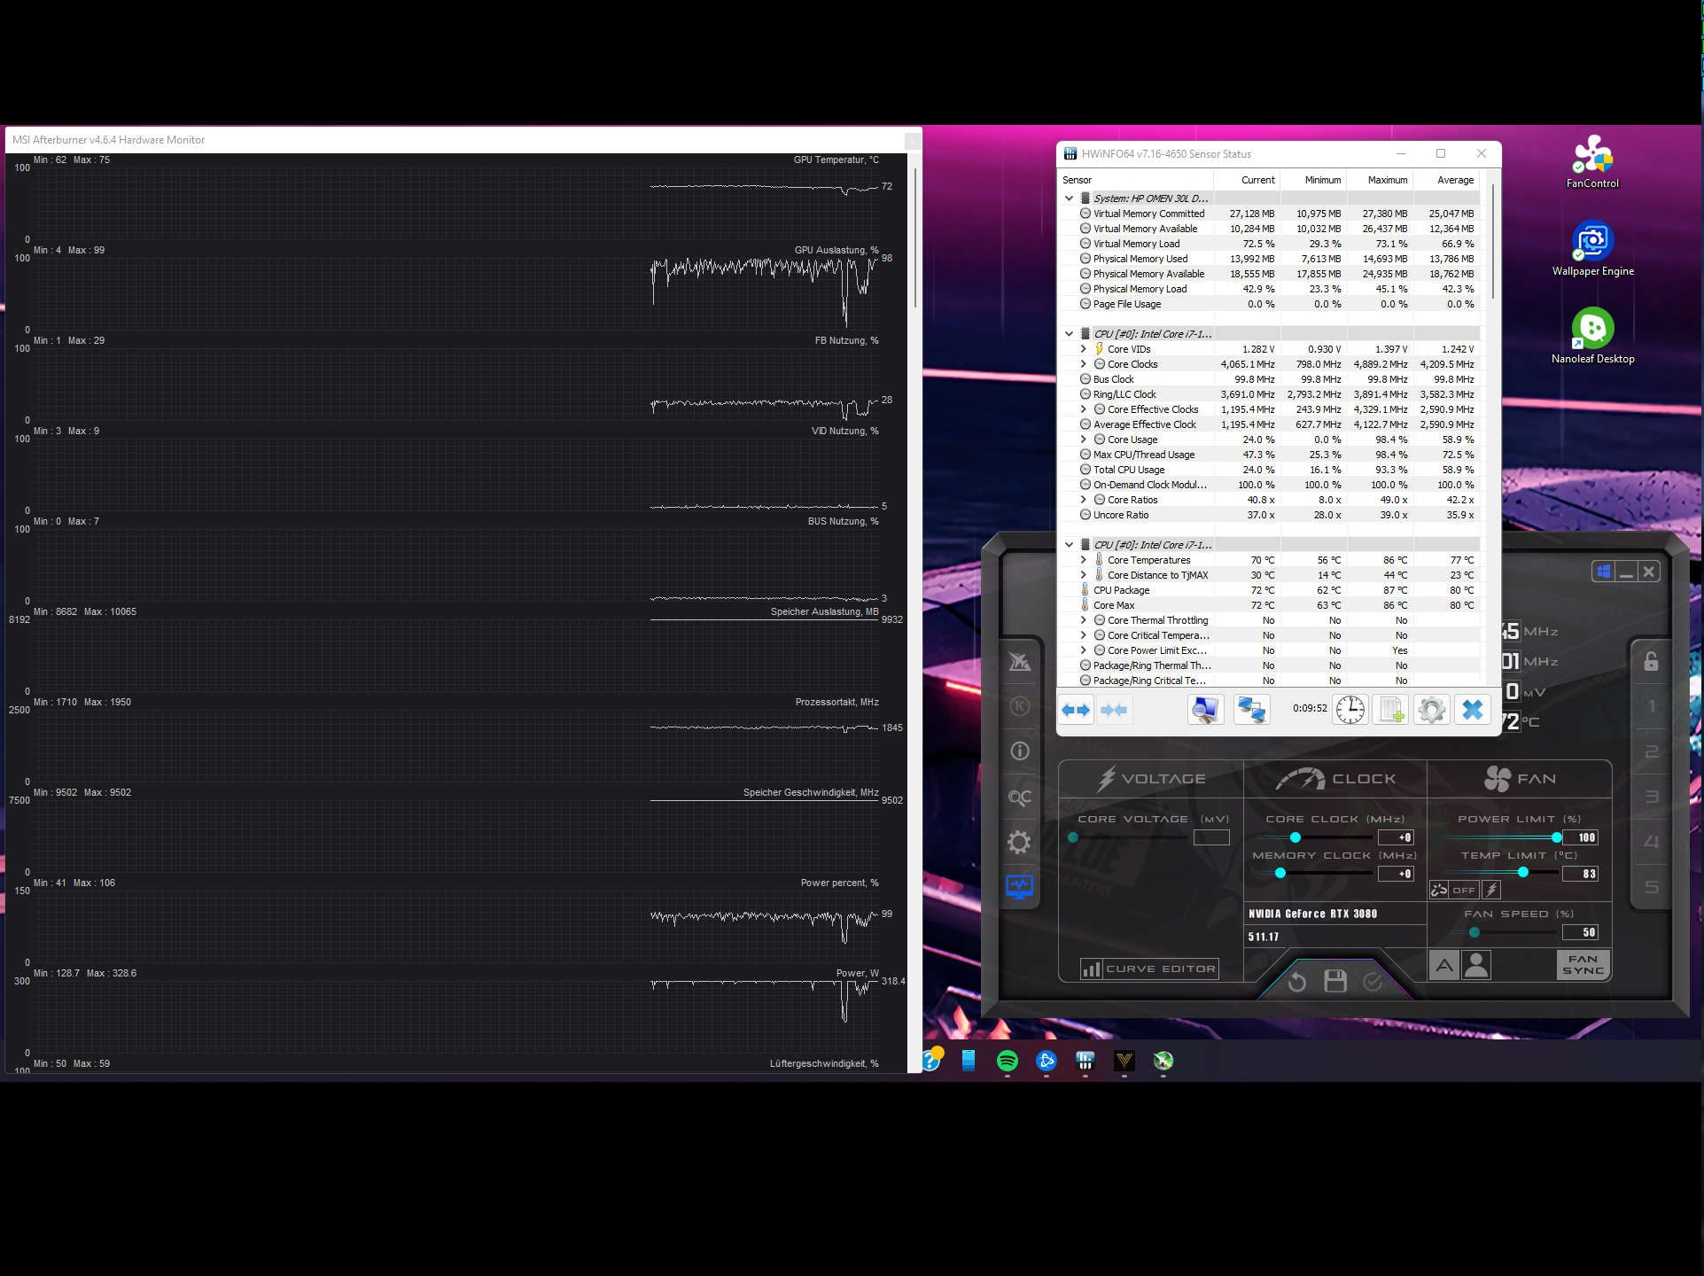1704x1276 pixels.
Task: Click the Average column header in HWiNFO
Action: click(1455, 180)
